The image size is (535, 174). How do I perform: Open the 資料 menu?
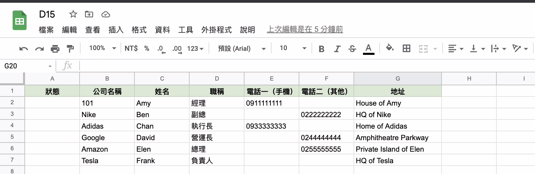pos(162,30)
